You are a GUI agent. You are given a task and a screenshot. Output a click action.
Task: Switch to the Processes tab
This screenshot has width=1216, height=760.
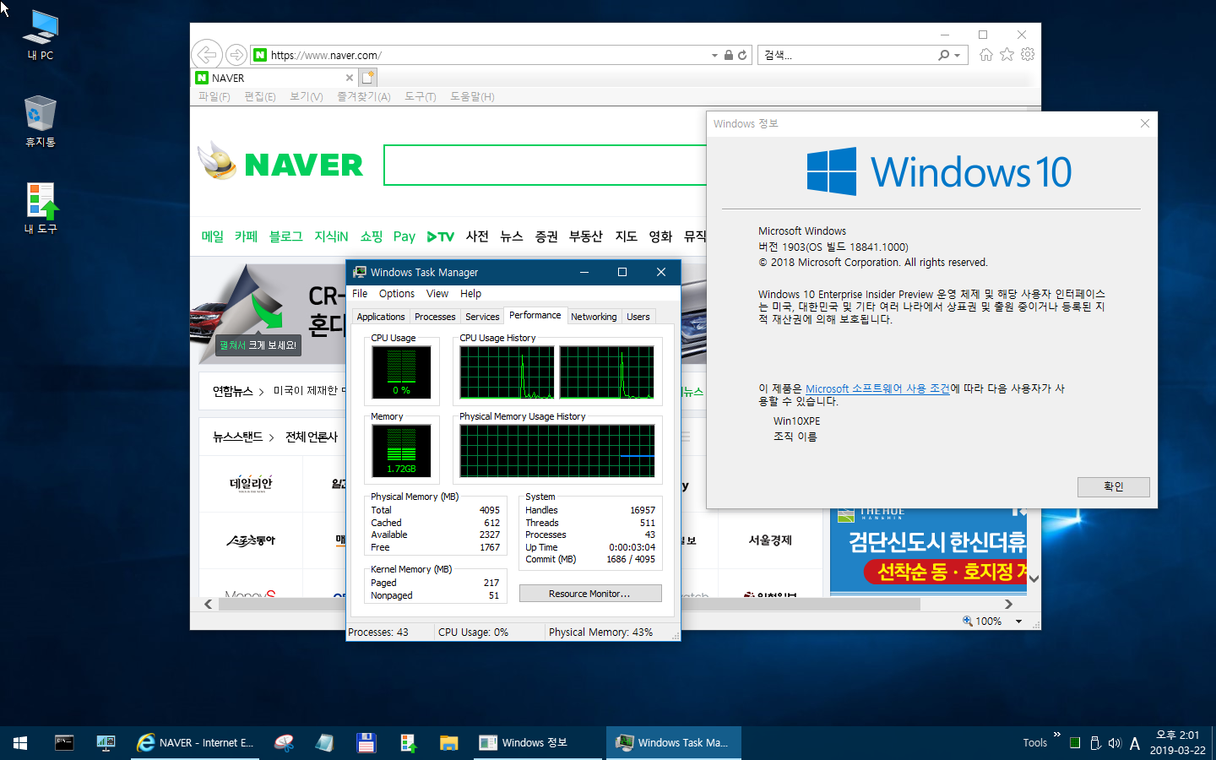click(435, 317)
